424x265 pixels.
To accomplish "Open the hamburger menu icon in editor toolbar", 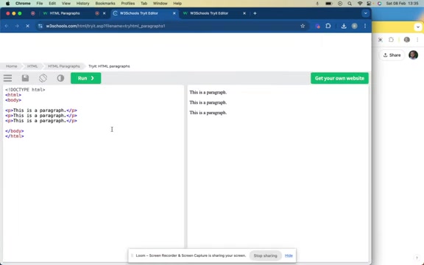I will coord(7,78).
